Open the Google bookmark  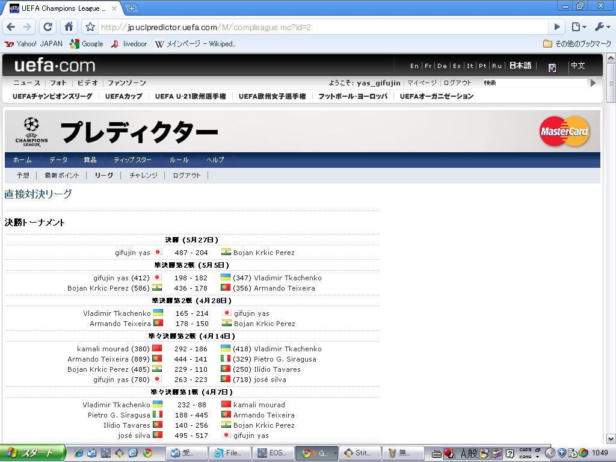point(87,44)
